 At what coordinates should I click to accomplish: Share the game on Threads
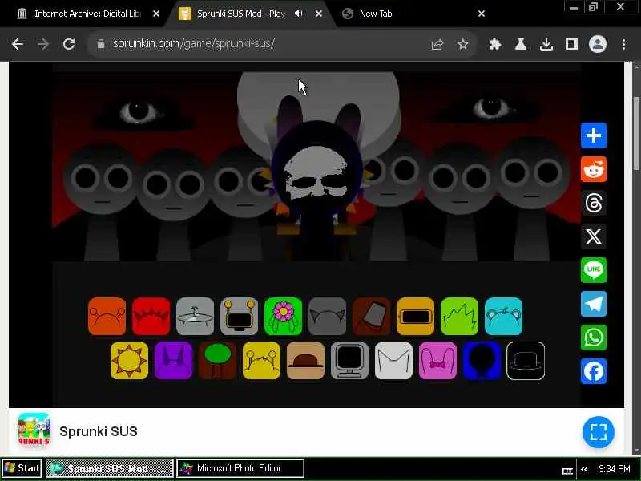coord(594,203)
